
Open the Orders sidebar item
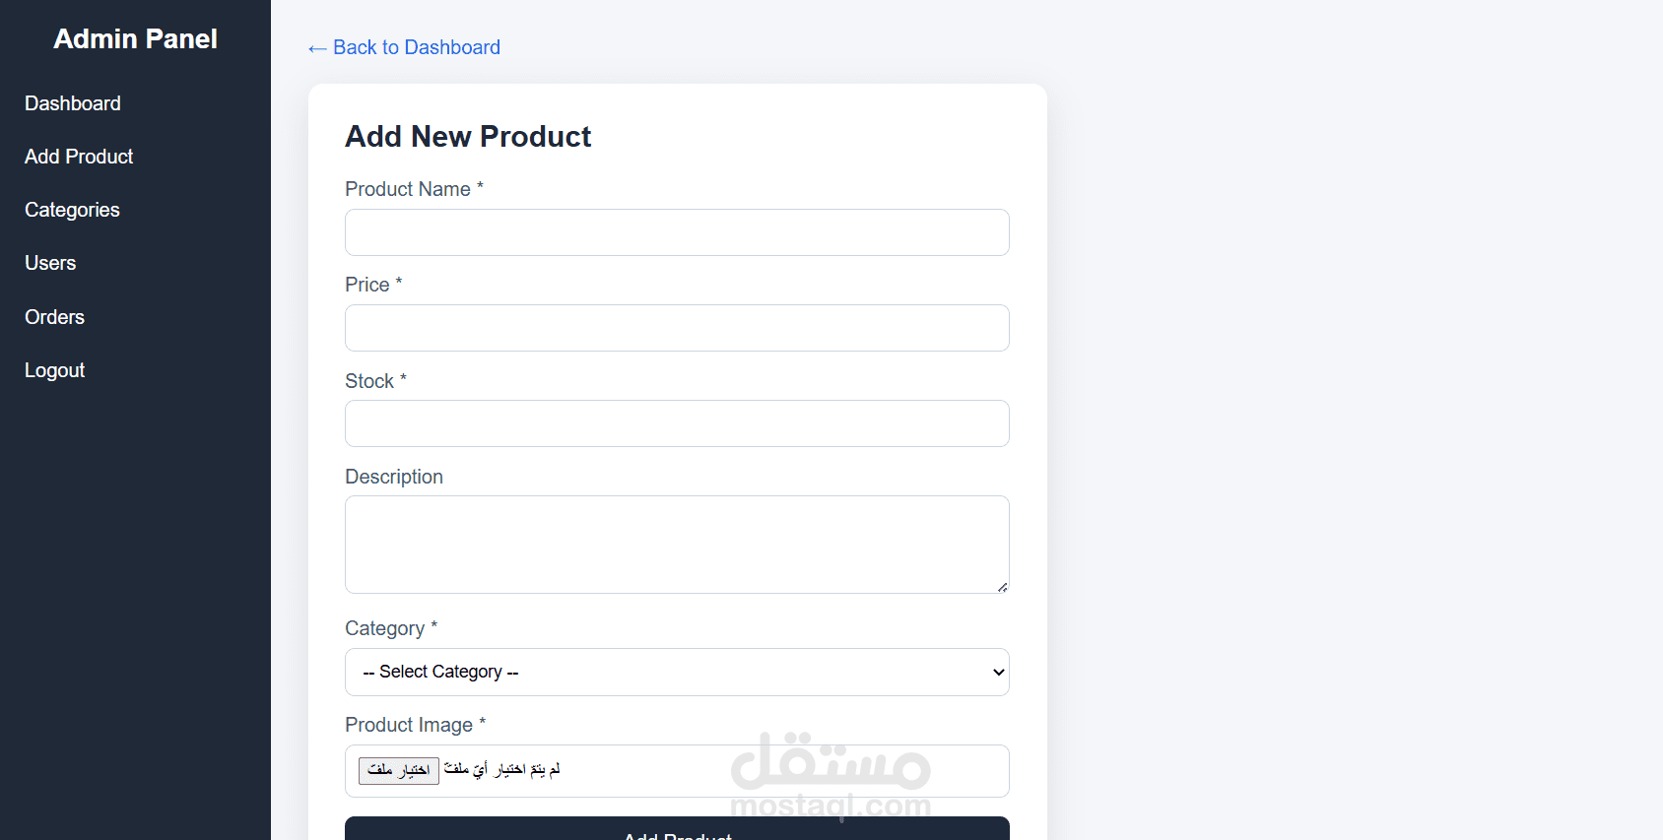pos(54,317)
